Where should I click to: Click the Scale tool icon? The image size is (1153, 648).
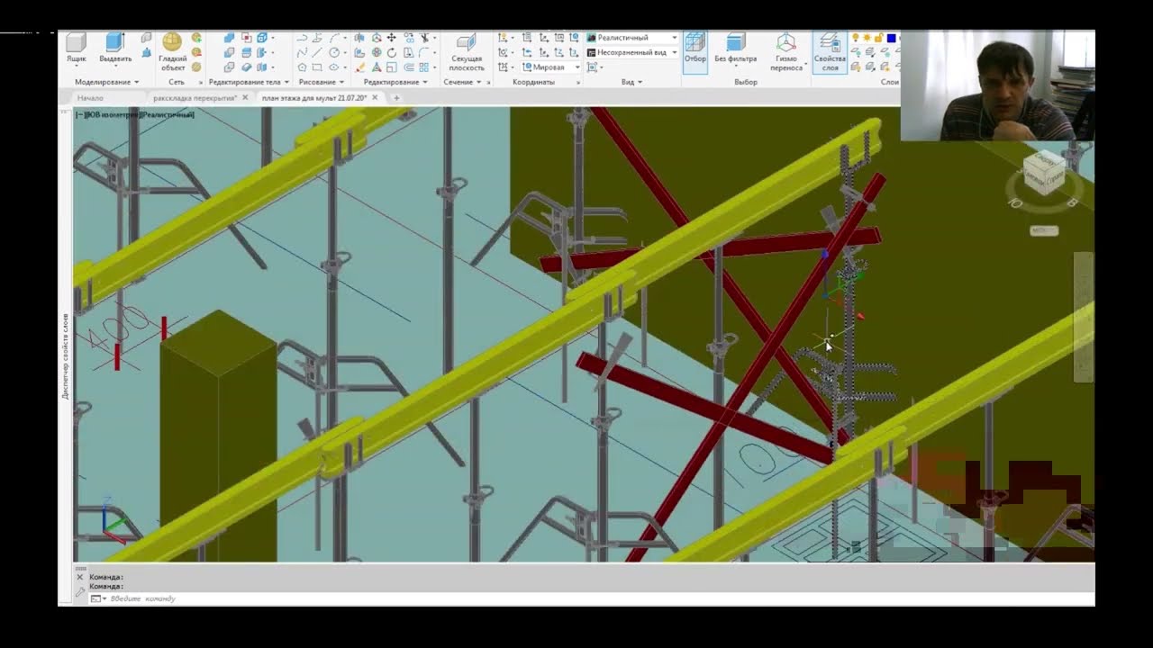(391, 67)
